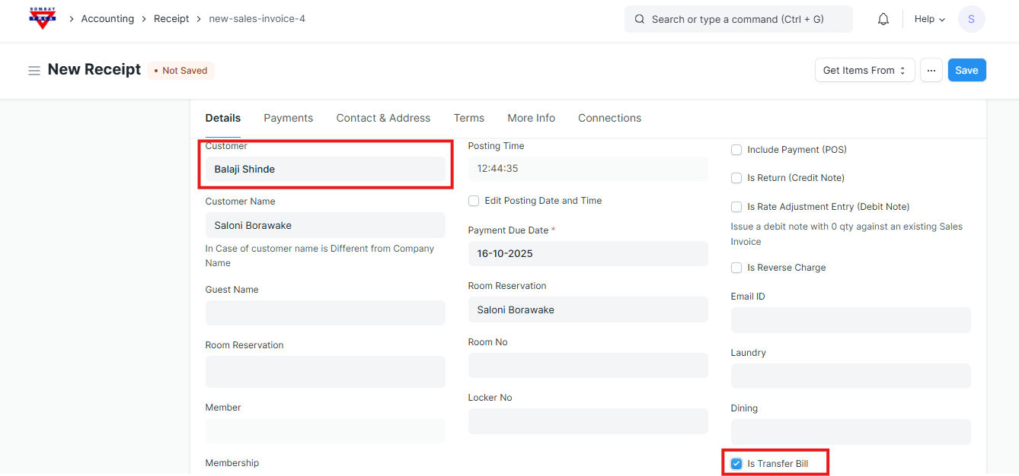Open the Contact & Address tab
Image resolution: width=1019 pixels, height=476 pixels.
pyautogui.click(x=383, y=118)
